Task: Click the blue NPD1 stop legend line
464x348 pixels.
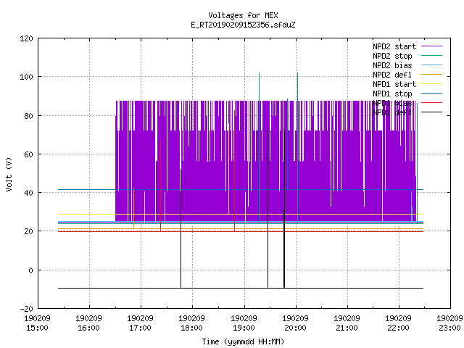Action: (431, 94)
